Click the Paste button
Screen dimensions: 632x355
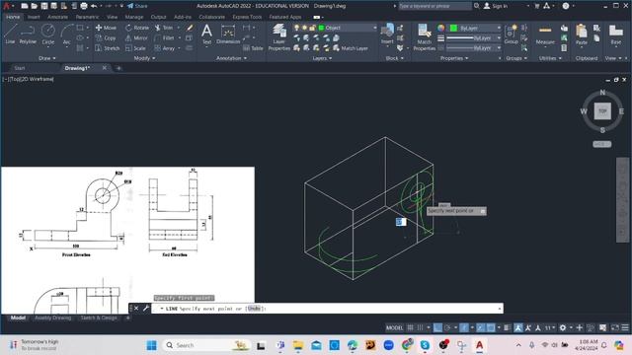point(582,35)
